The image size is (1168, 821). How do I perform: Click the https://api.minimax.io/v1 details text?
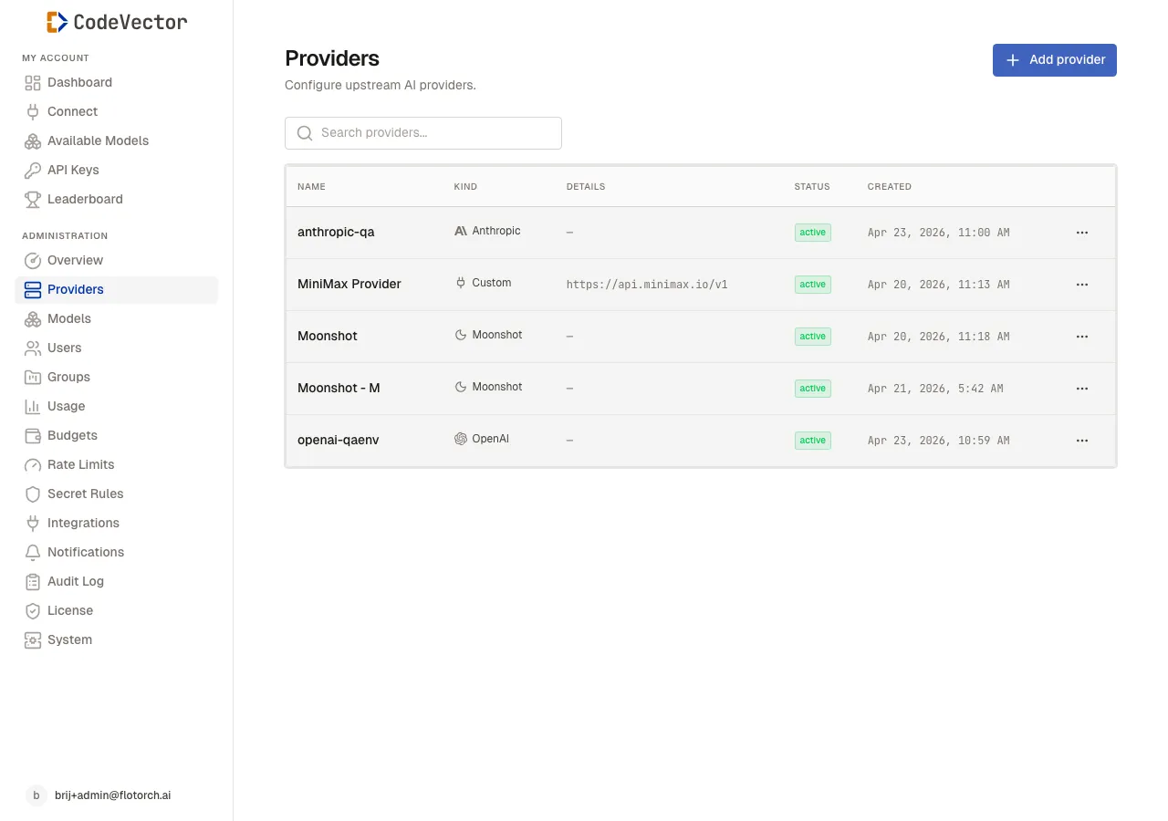[x=647, y=285]
